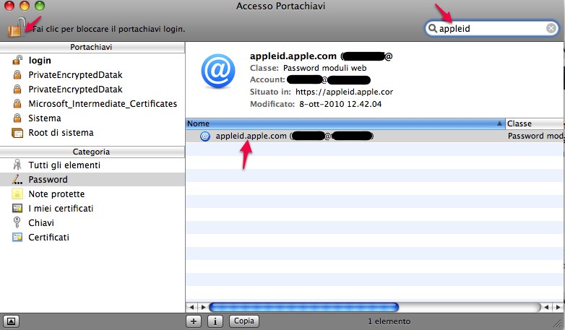Click the 1 elemento status text
Image resolution: width=565 pixels, height=330 pixels.
(389, 321)
